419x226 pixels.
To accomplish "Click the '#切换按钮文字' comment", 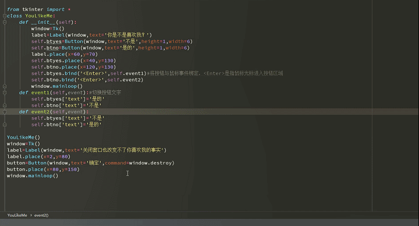I will (105, 93).
